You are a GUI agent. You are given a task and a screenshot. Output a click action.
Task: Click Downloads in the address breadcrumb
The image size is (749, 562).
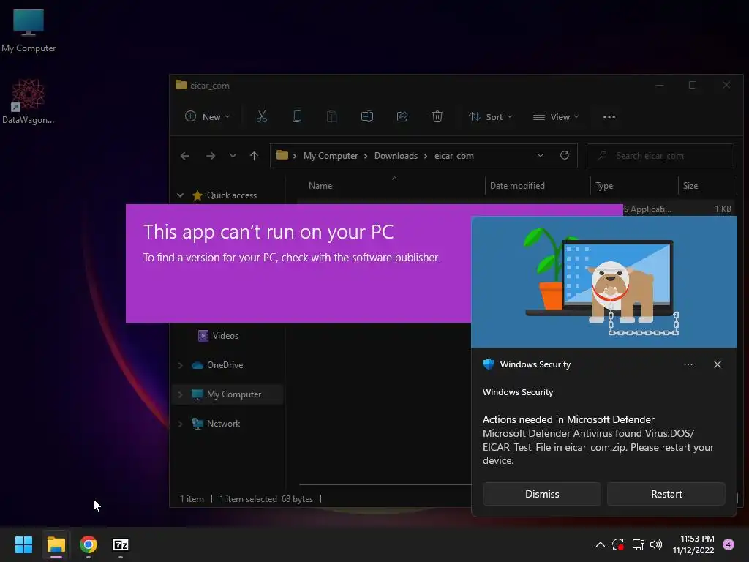point(396,156)
